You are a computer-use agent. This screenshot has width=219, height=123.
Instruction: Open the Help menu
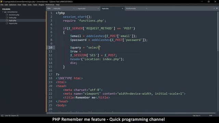tap(58, 5)
